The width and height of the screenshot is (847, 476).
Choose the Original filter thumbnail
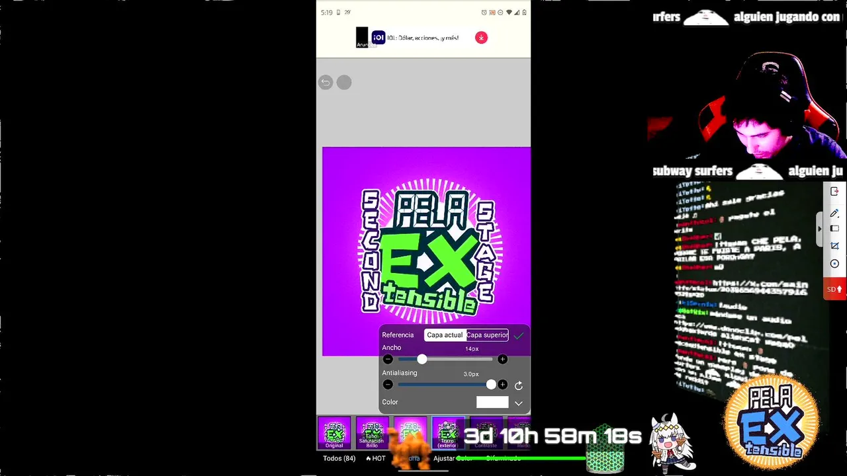coord(334,433)
